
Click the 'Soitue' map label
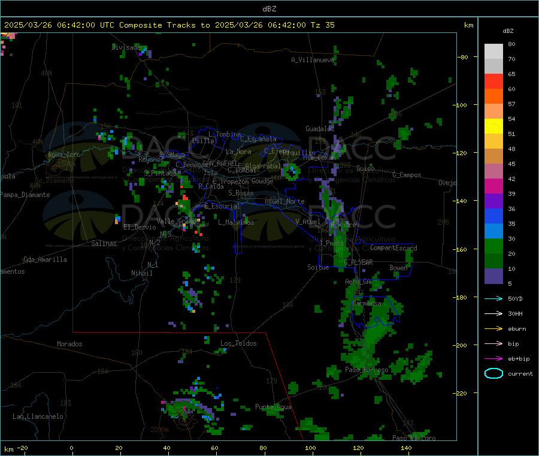coord(318,267)
